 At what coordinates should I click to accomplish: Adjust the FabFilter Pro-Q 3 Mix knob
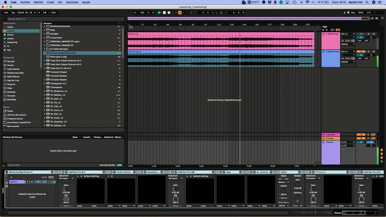click(x=66, y=199)
